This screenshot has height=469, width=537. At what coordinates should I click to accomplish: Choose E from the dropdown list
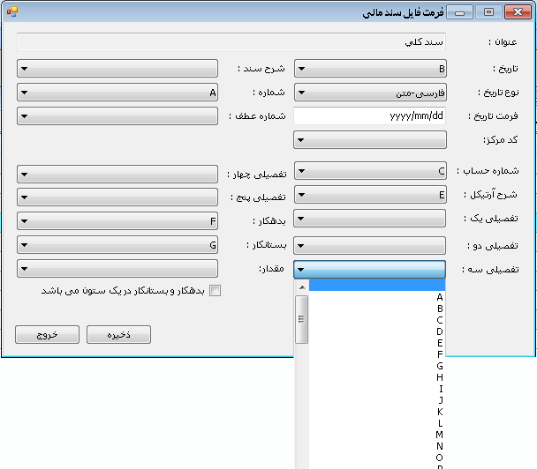(377, 343)
